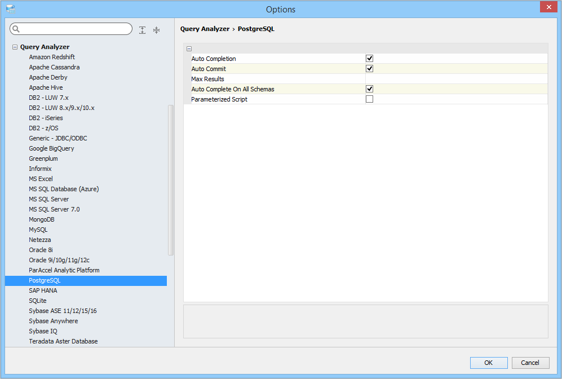Select SAP HANA in the tree
The height and width of the screenshot is (379, 562).
tap(43, 291)
